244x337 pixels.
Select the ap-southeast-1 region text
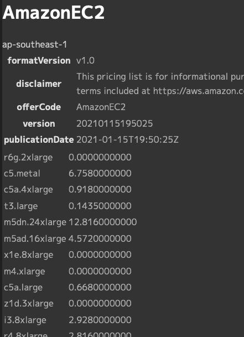point(35,45)
